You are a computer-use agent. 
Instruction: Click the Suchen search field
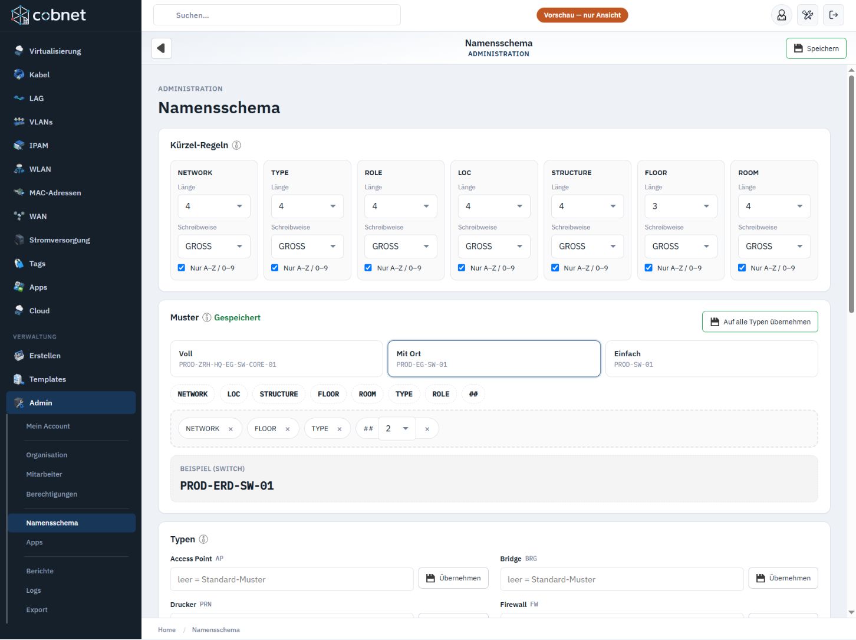point(277,15)
